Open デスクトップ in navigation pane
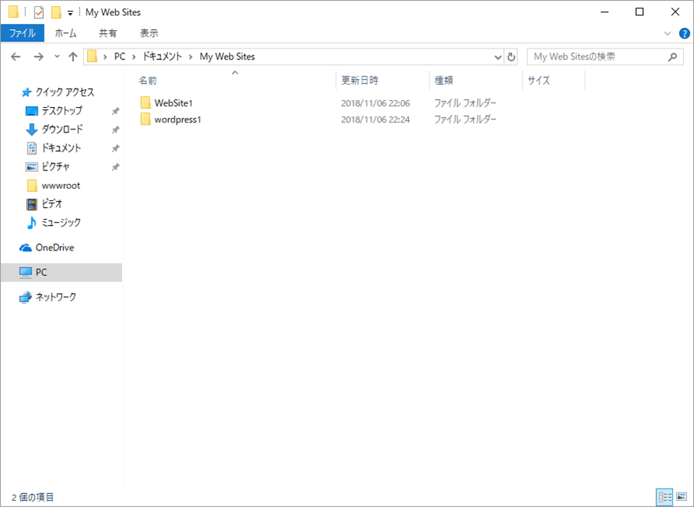Image resolution: width=694 pixels, height=507 pixels. [62, 111]
